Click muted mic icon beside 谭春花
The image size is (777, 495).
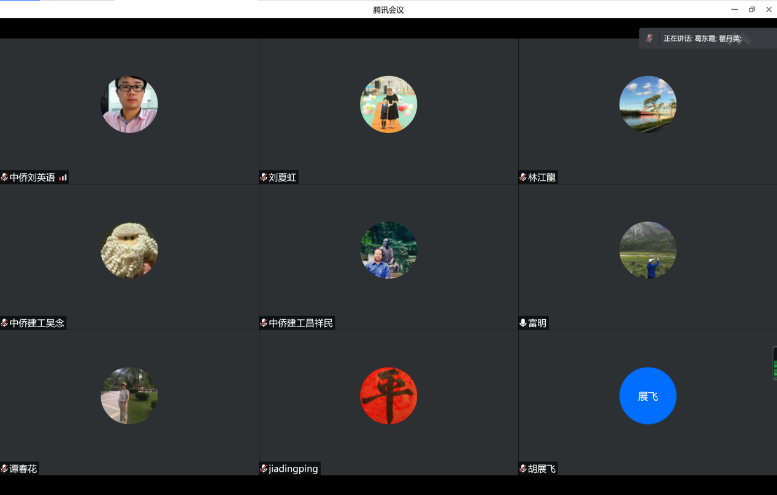[4, 469]
